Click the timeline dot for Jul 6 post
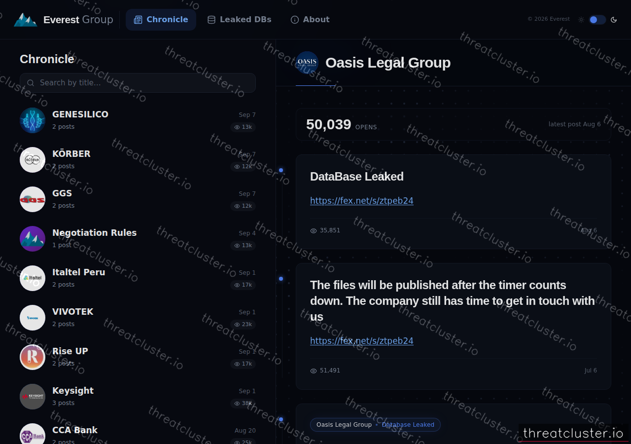 point(281,279)
